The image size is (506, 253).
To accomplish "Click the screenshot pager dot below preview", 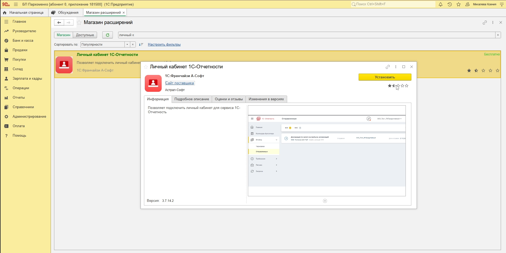I will pos(325,201).
